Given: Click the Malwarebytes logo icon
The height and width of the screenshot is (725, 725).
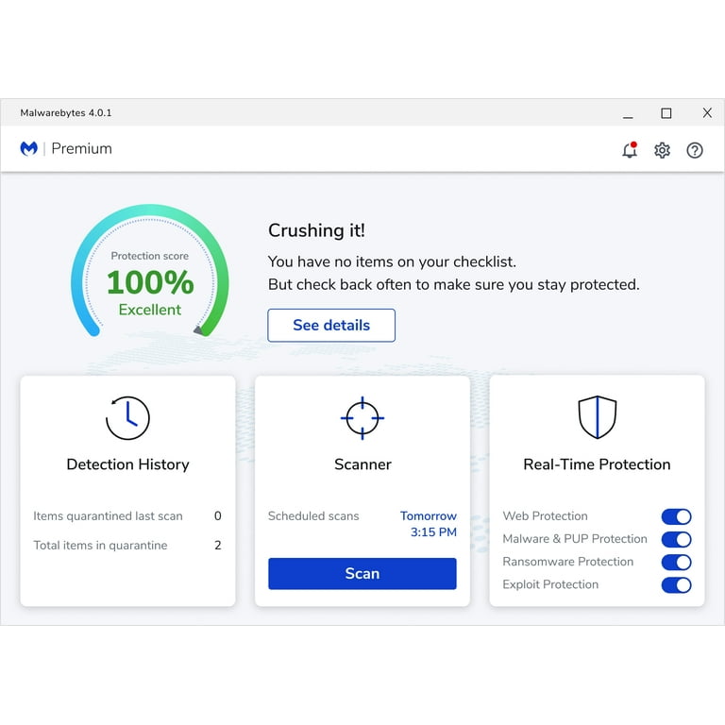Looking at the screenshot, I should (29, 149).
